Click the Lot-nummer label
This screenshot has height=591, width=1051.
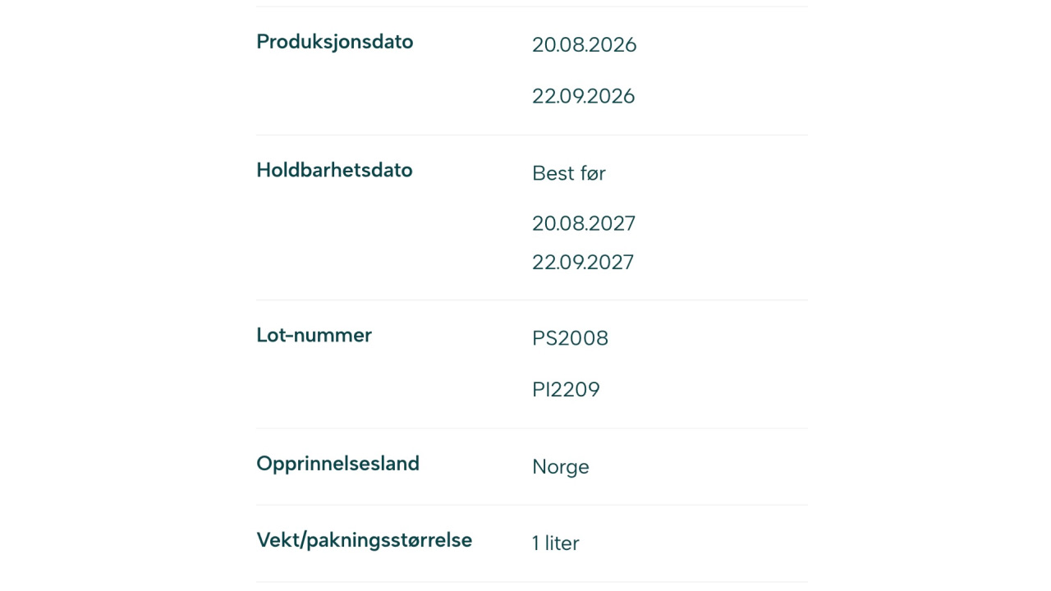pos(314,335)
